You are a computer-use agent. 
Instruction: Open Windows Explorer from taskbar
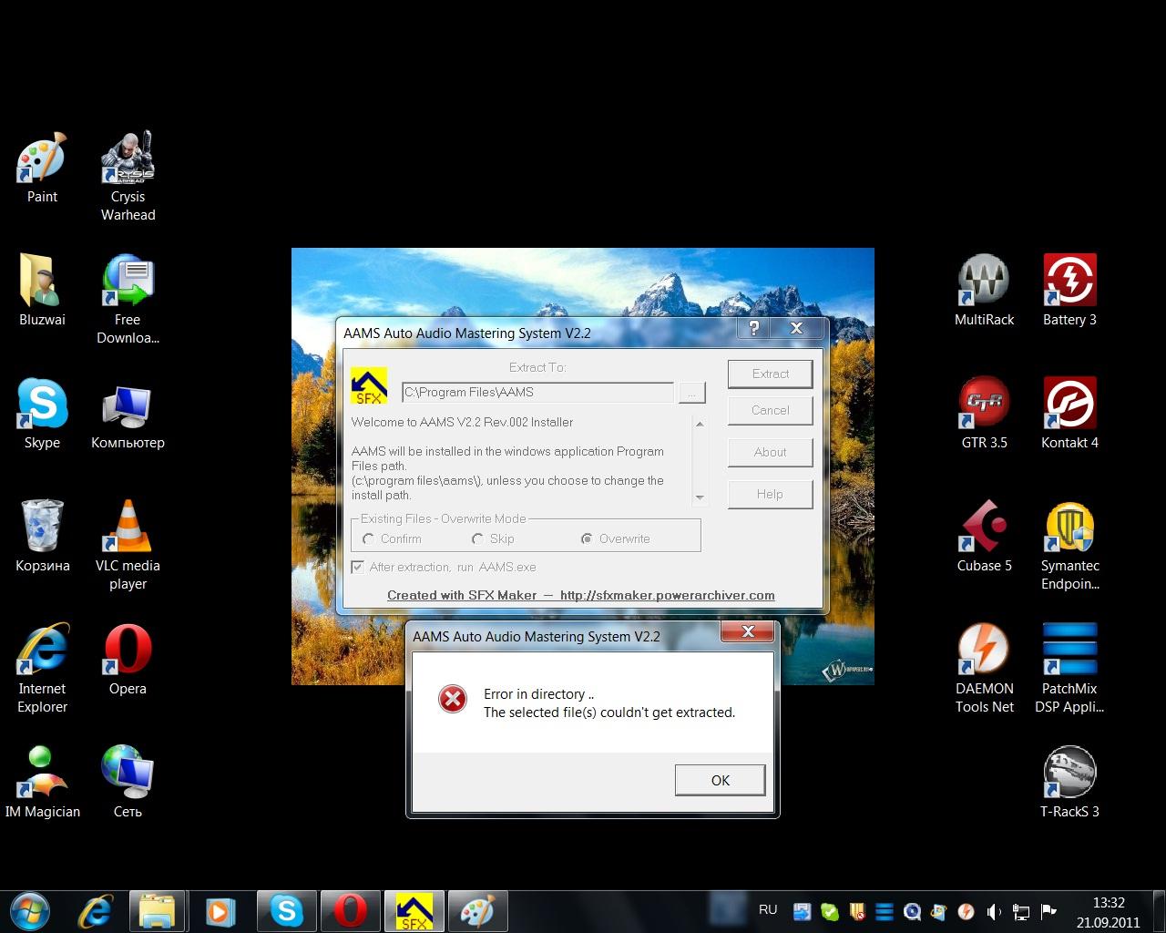(158, 911)
